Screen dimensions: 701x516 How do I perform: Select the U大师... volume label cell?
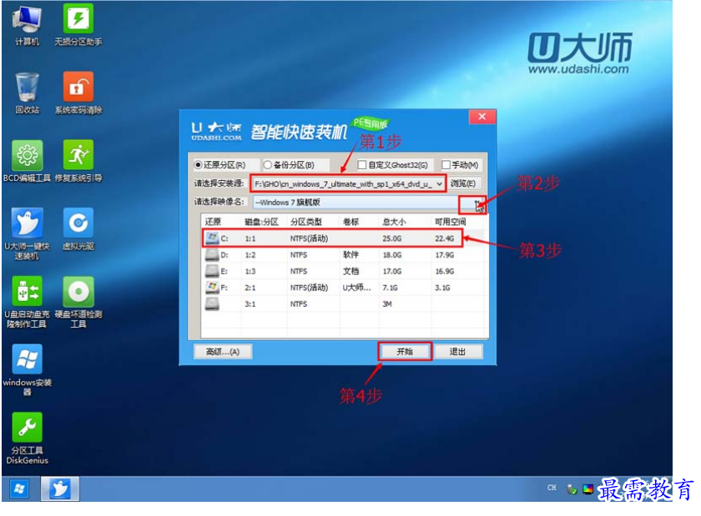pos(357,288)
